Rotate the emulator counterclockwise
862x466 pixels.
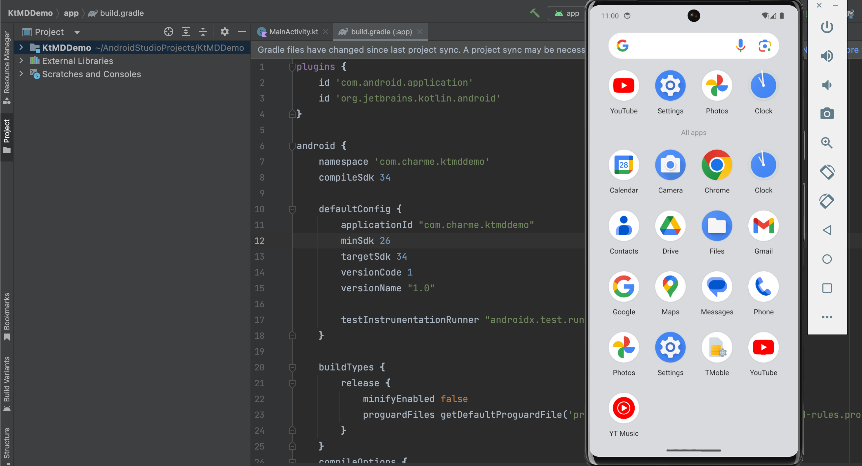pos(827,172)
